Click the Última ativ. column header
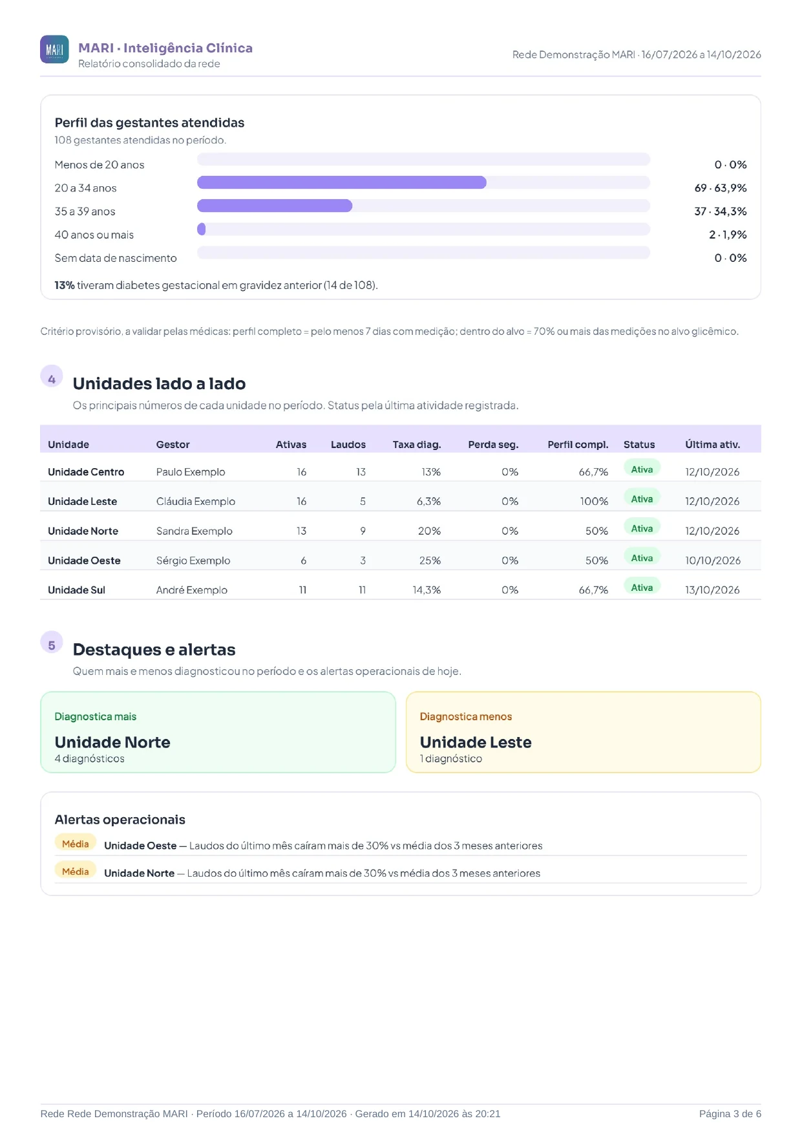This screenshot has width=802, height=1134. tap(713, 445)
